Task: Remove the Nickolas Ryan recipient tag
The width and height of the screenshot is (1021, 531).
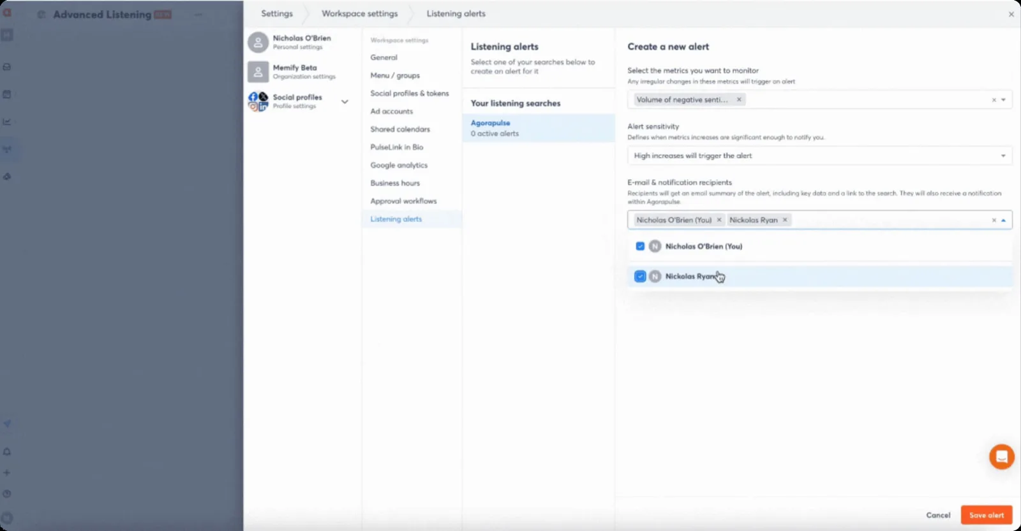Action: point(785,220)
